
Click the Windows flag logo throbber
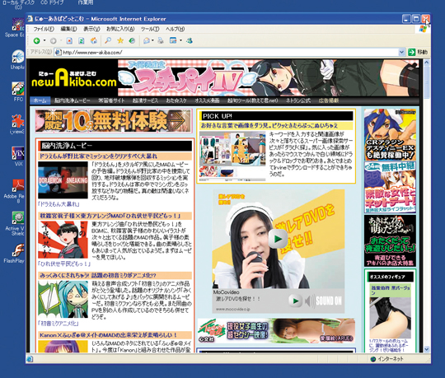(423, 29)
